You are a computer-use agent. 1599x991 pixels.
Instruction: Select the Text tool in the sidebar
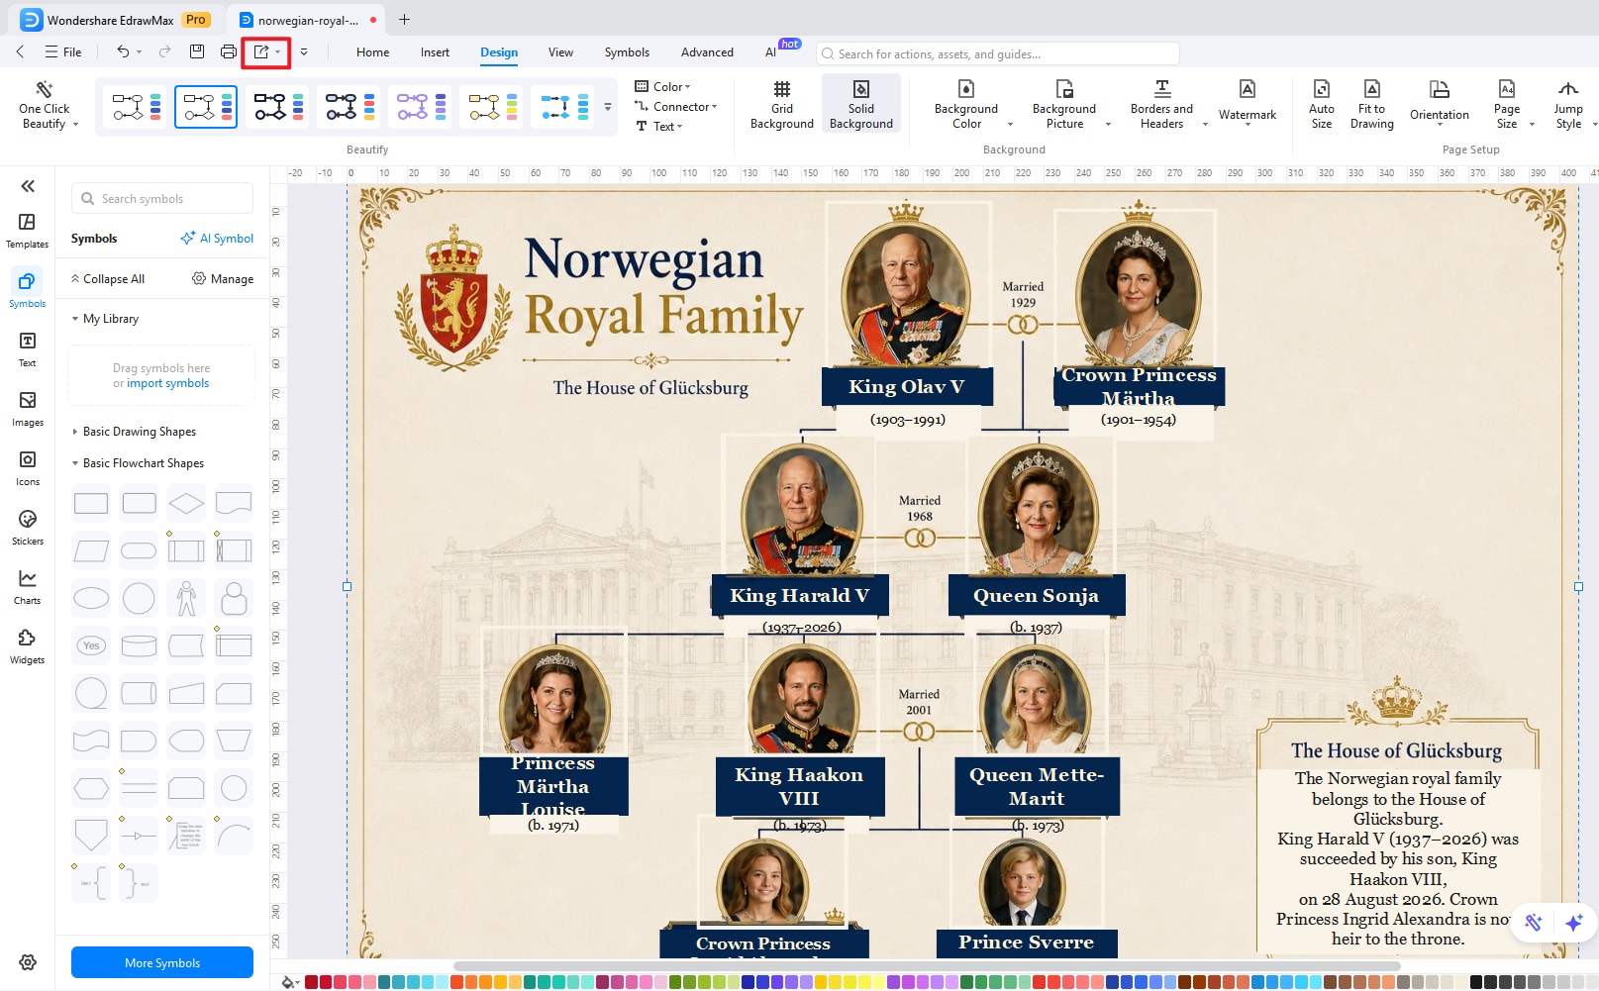point(28,348)
